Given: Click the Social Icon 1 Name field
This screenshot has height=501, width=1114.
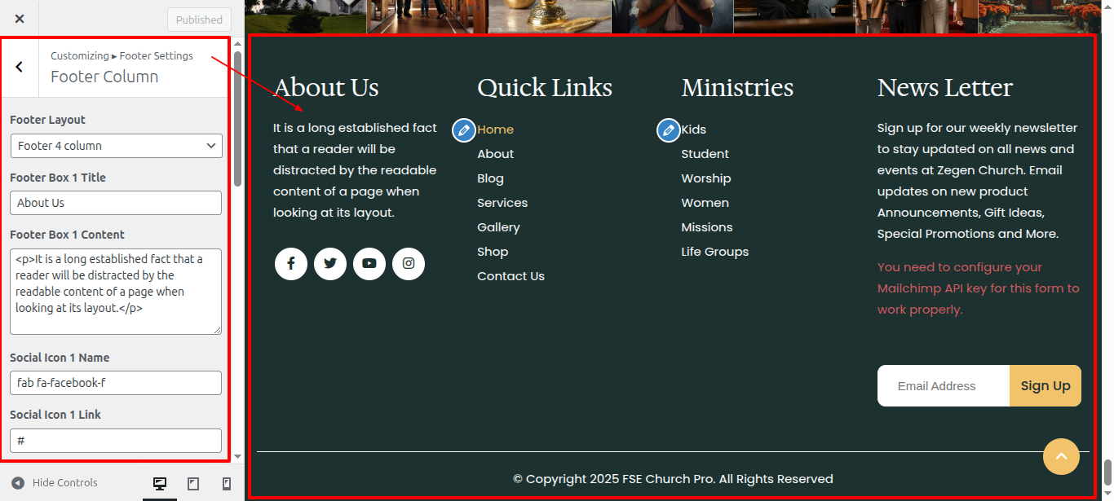Looking at the screenshot, I should point(116,383).
